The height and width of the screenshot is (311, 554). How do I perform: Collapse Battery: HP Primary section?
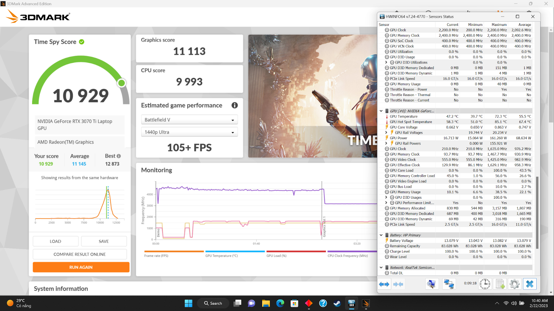click(381, 235)
